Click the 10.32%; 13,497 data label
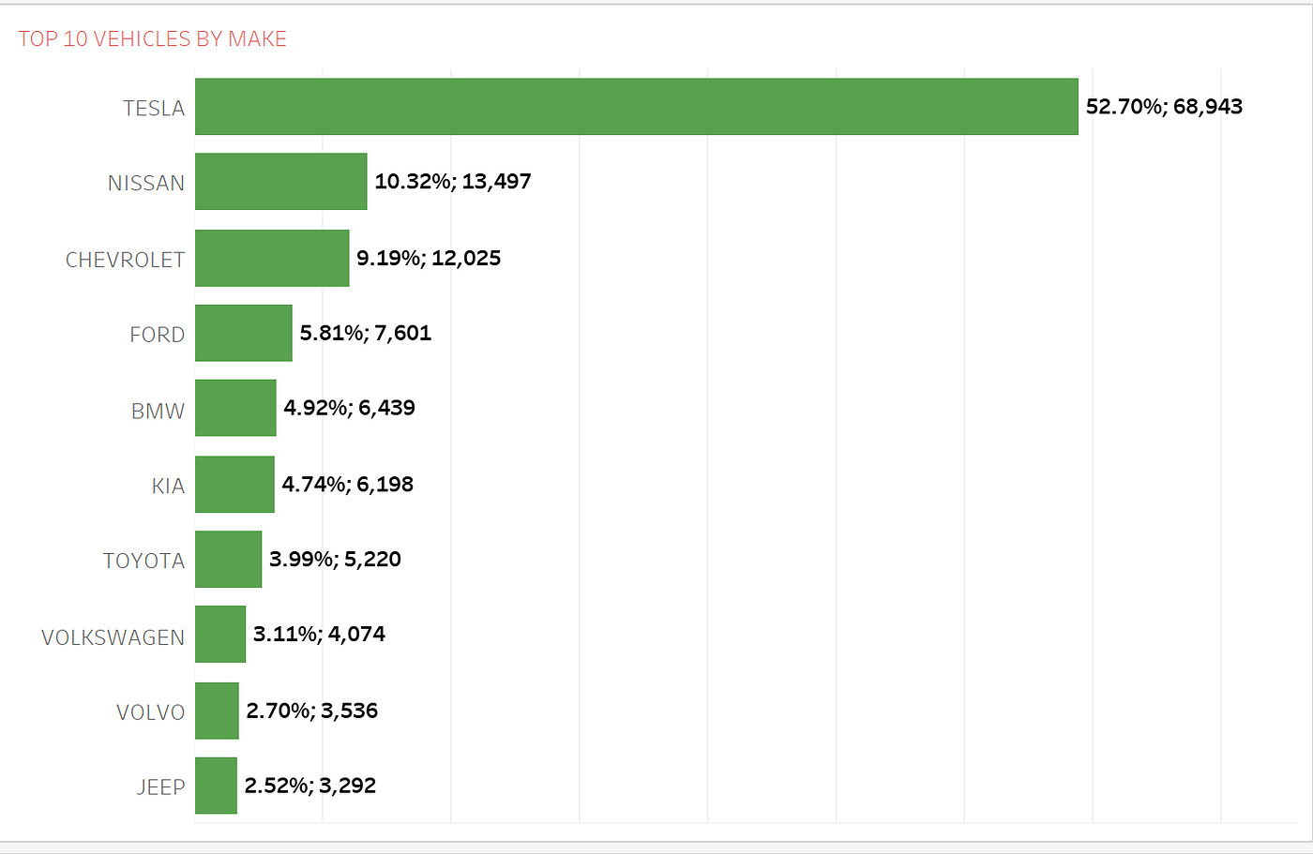This screenshot has height=854, width=1313. point(453,181)
